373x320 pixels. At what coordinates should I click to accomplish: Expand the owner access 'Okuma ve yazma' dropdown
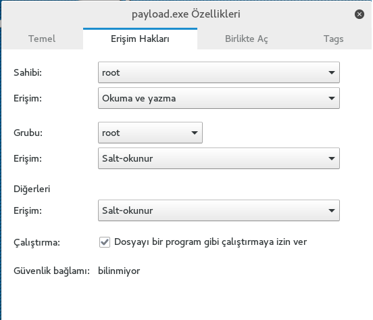219,98
